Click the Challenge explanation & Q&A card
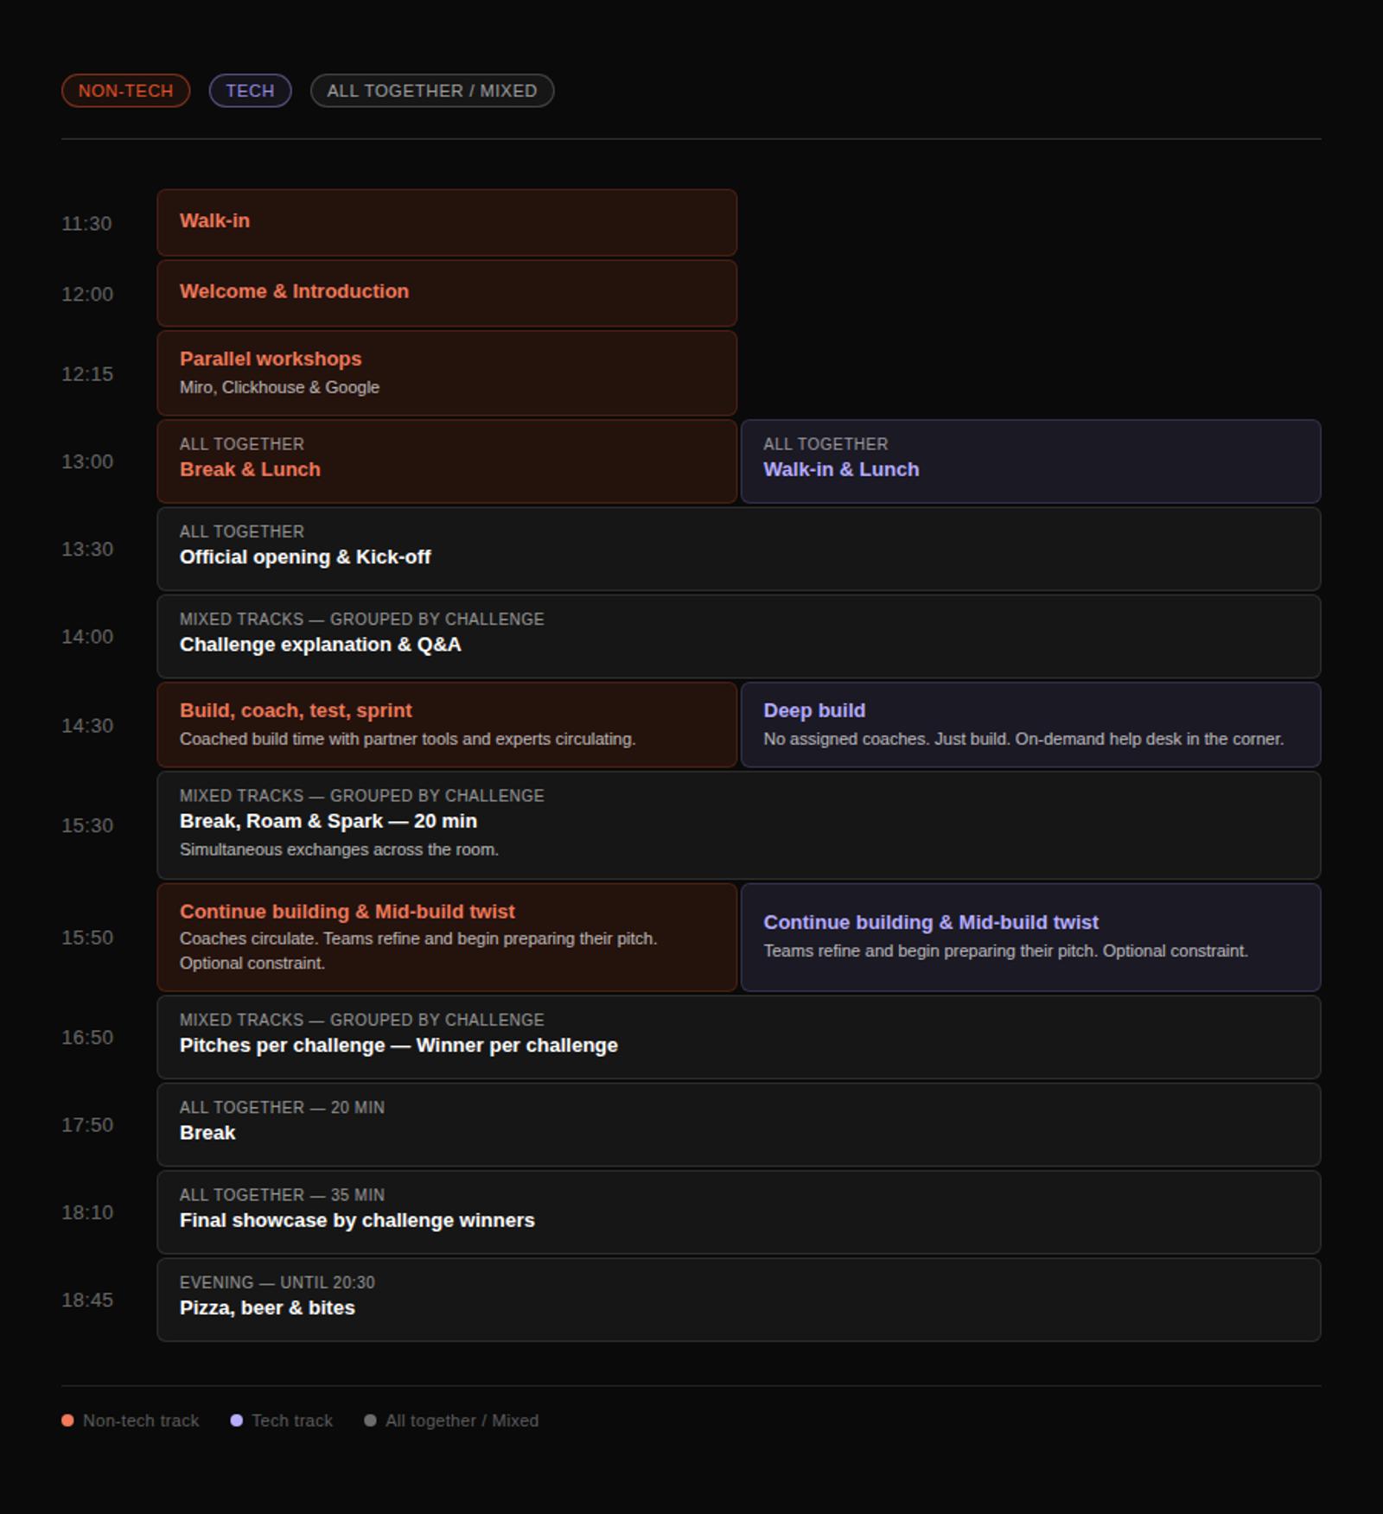The image size is (1383, 1514). coord(738,636)
